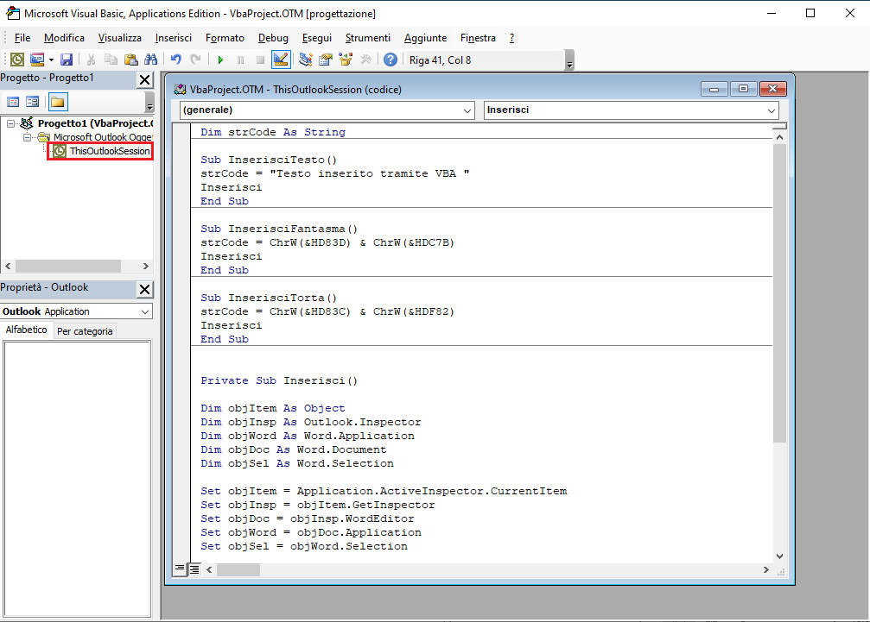This screenshot has width=870, height=622.
Task: Open the Properties Window toolbar icon
Action: pos(326,60)
